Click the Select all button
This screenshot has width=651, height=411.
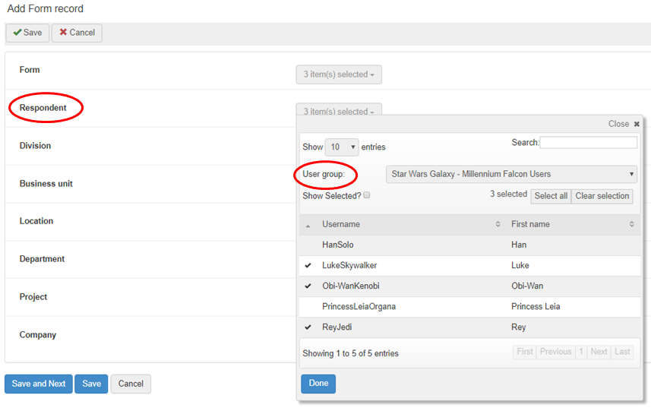551,196
